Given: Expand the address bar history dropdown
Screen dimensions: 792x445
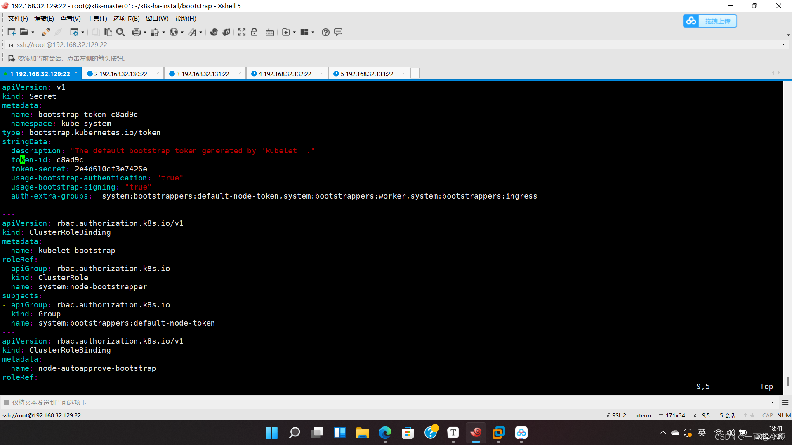Looking at the screenshot, I should pos(783,44).
